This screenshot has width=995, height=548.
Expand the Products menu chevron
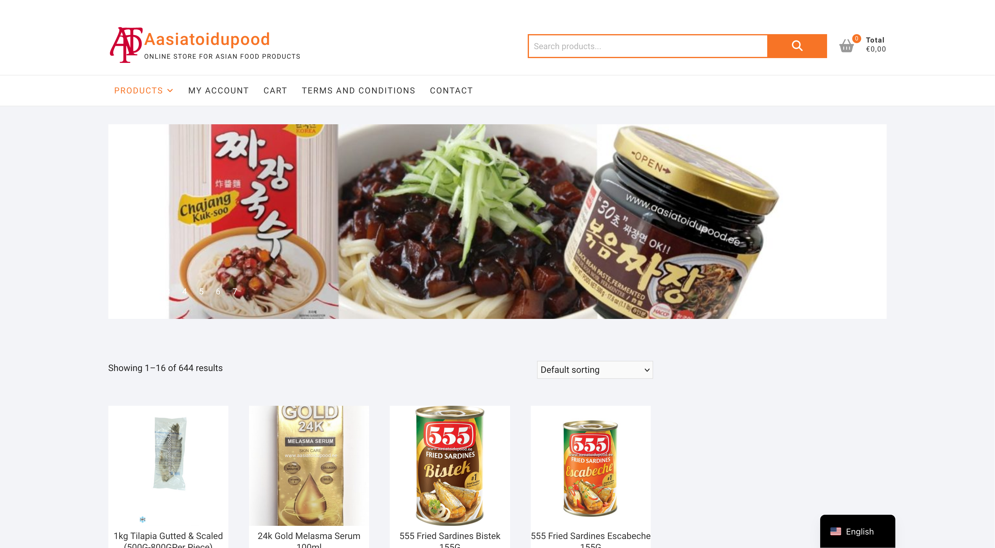tap(170, 90)
